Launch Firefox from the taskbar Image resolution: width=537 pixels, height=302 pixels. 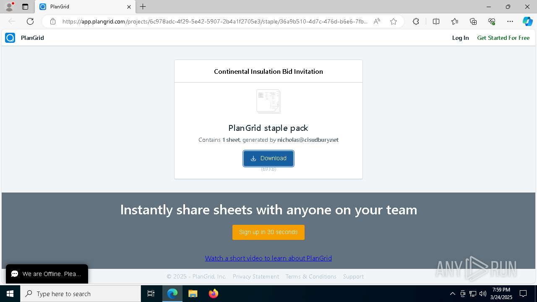pos(213,294)
